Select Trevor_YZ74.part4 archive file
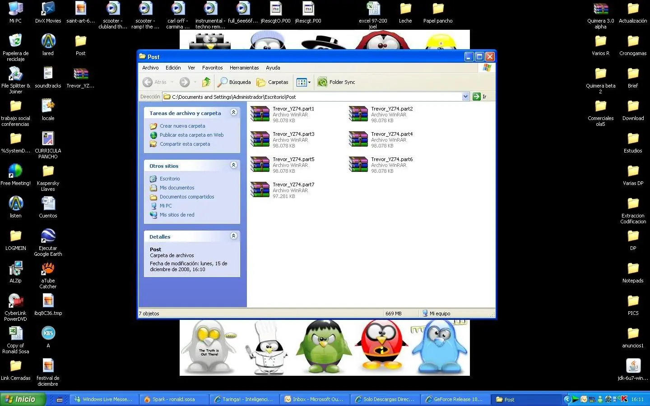 coord(381,140)
